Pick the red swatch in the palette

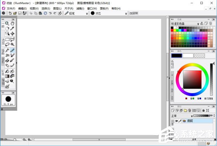[172, 30]
